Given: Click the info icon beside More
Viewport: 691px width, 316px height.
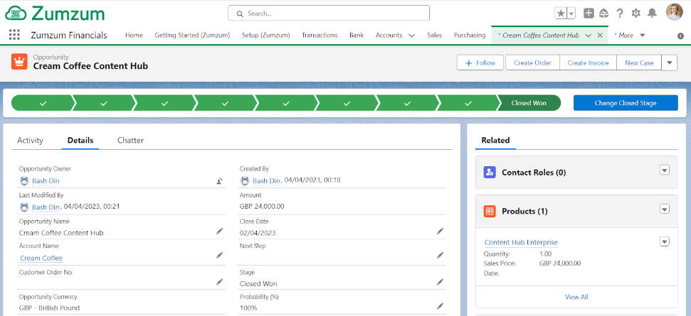Looking at the screenshot, I should click(x=680, y=36).
